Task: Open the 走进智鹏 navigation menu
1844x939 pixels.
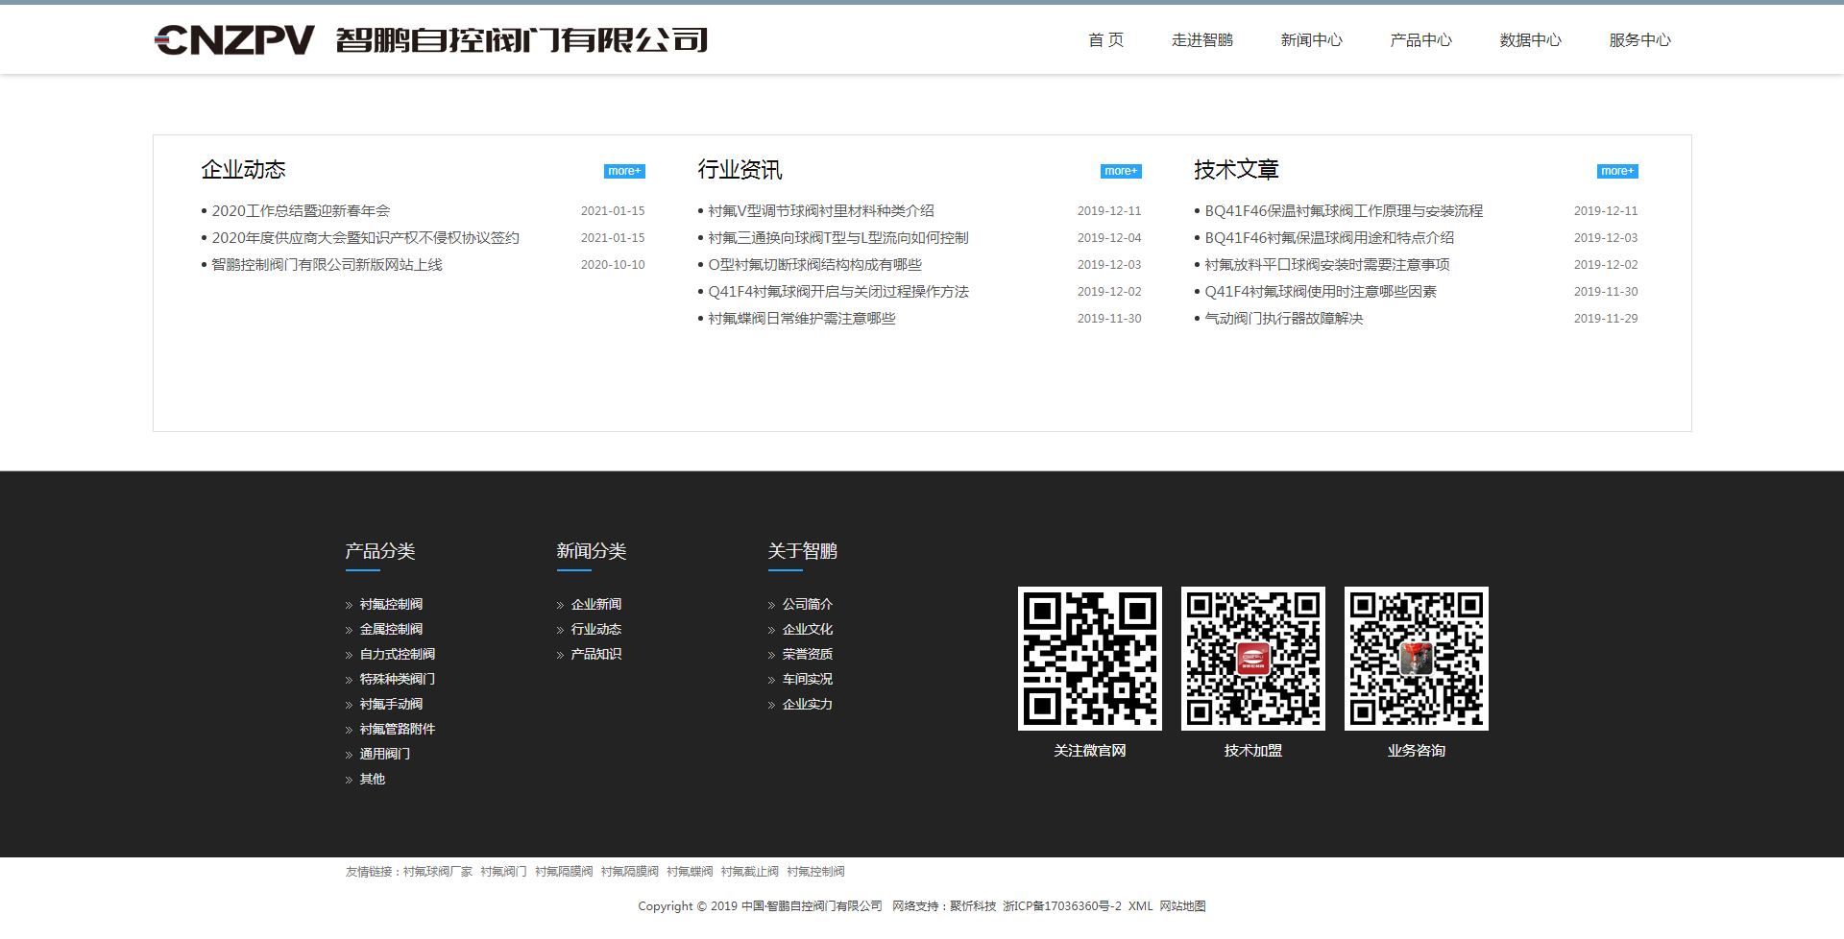Action: [1201, 40]
